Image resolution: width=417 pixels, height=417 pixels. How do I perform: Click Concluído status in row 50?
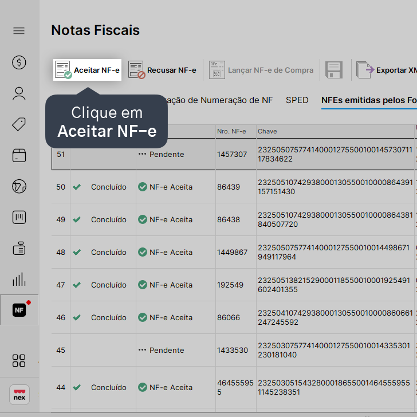click(x=108, y=187)
